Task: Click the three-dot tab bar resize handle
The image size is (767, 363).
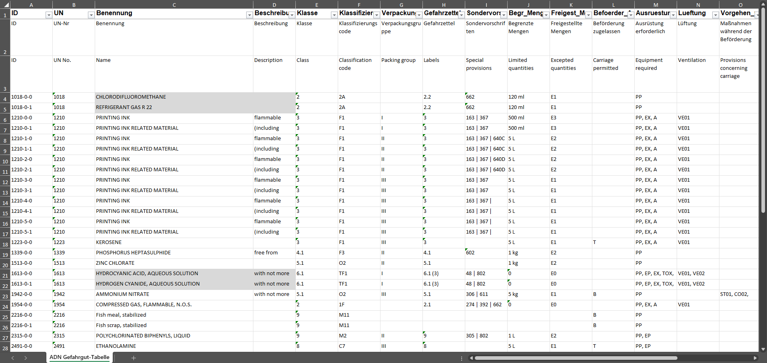Action: [462, 358]
